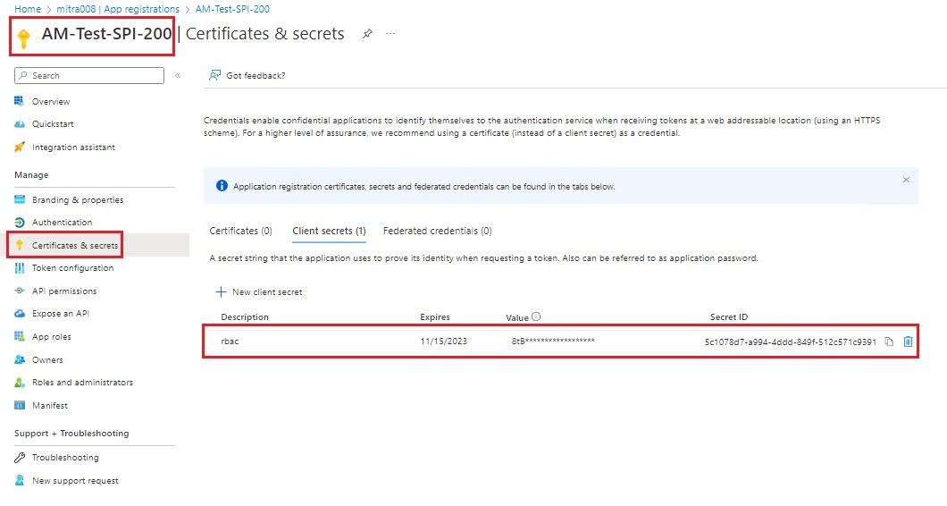Viewport: 947px width, 506px height.
Task: Click the plus icon for new secret
Action: [x=221, y=292]
